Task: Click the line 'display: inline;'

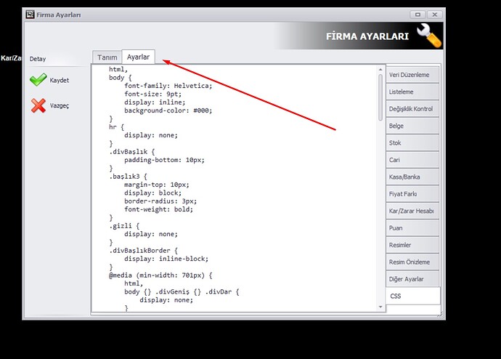Action: point(155,102)
